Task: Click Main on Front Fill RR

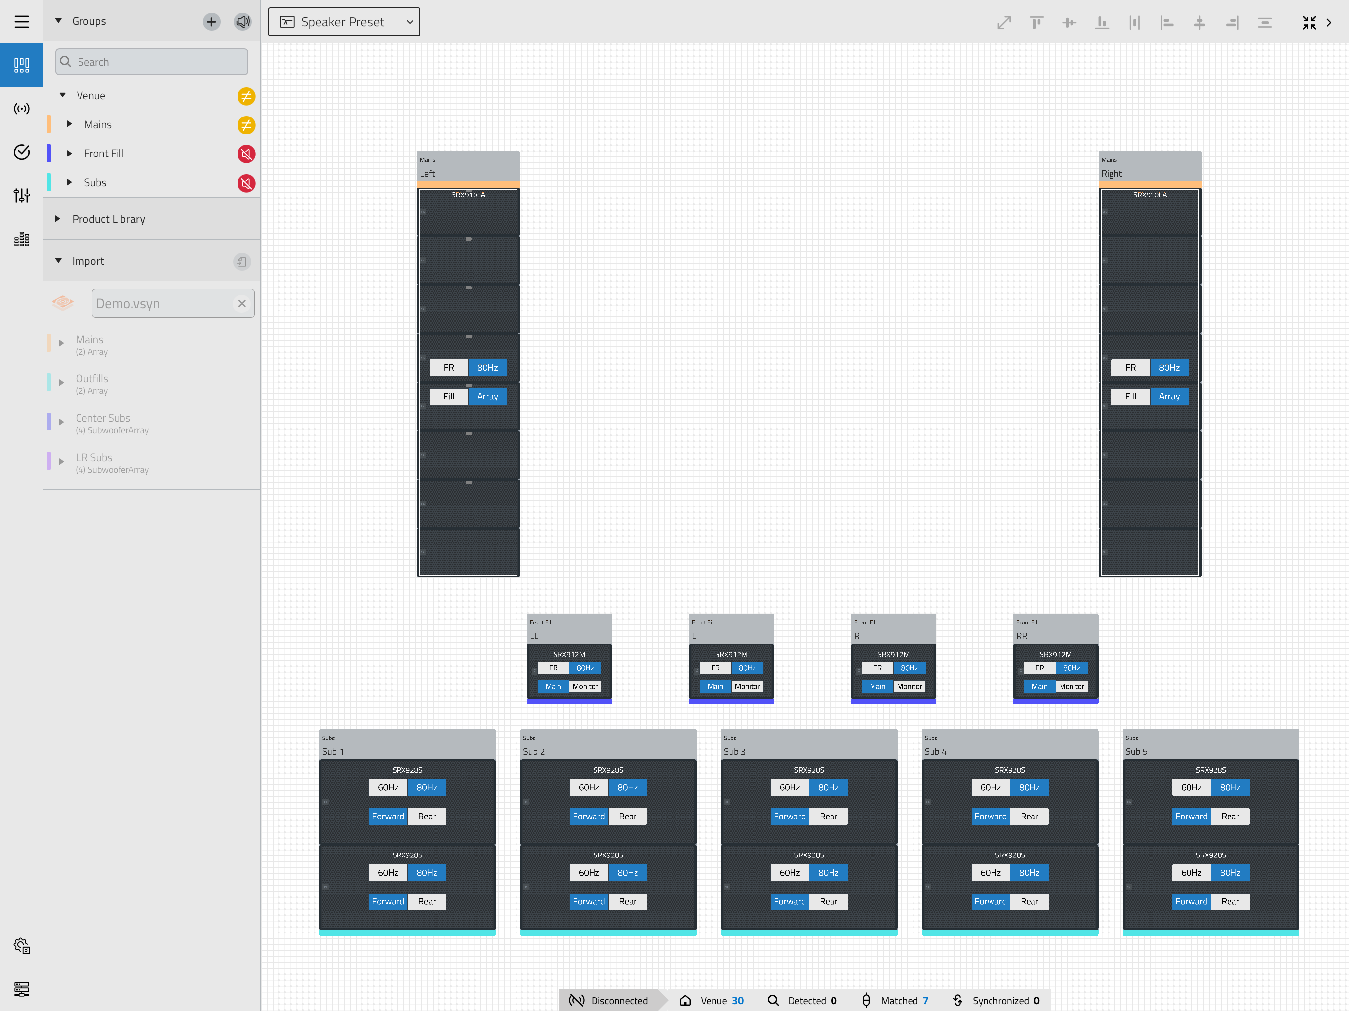Action: click(1039, 686)
